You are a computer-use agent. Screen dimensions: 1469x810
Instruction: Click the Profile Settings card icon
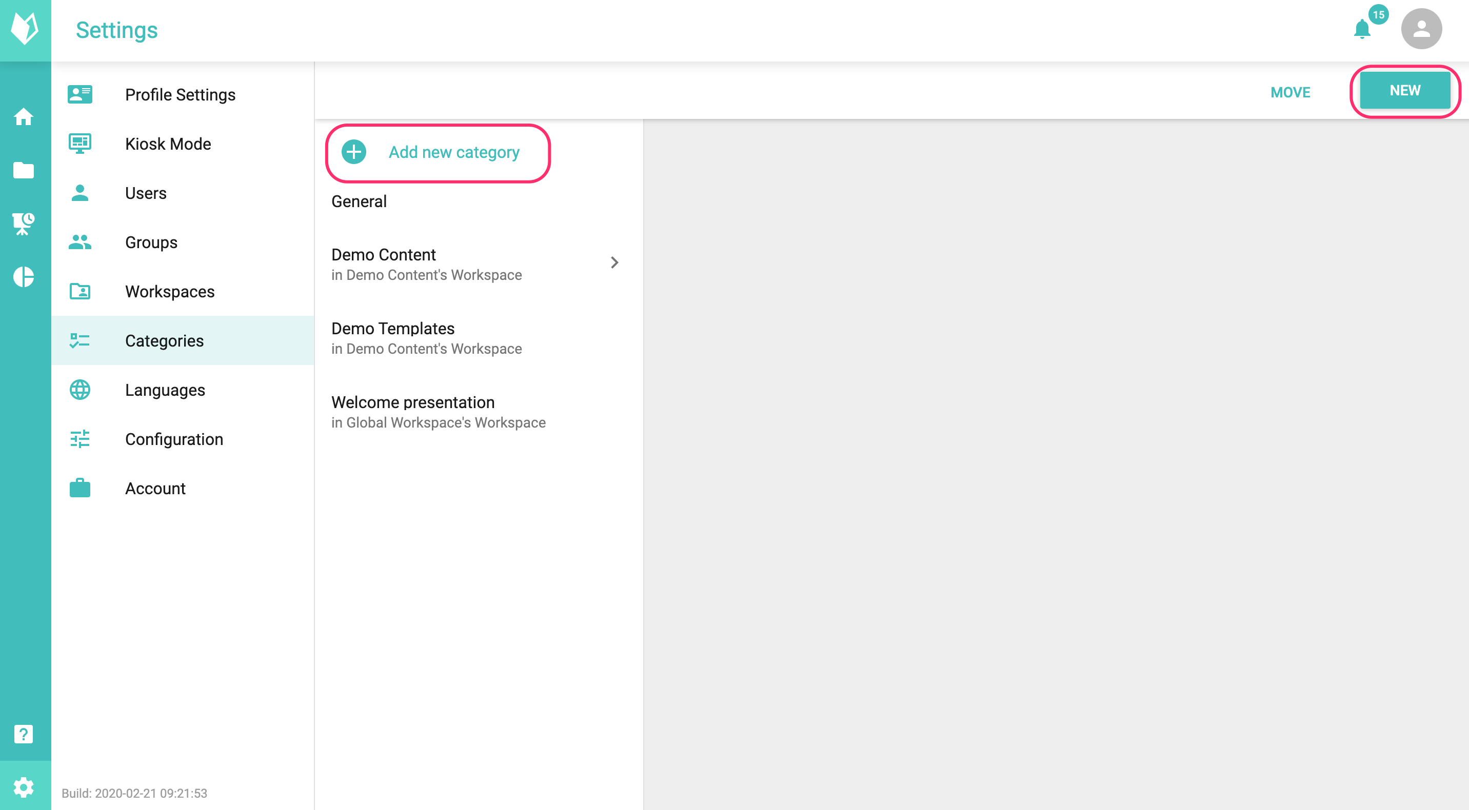coord(80,94)
